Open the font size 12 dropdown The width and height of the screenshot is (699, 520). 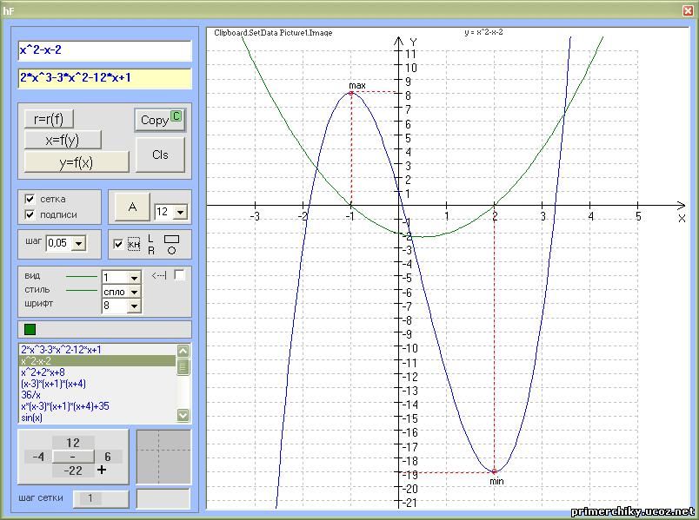click(180, 213)
